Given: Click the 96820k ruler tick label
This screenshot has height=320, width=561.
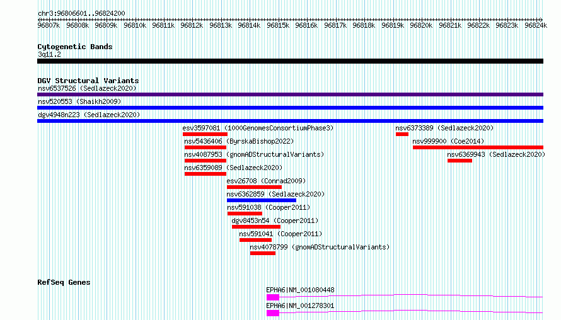Looking at the screenshot, I should pyautogui.click(x=421, y=25).
